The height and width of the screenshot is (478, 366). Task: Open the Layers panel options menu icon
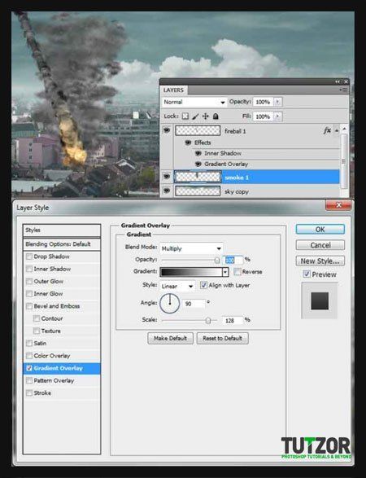pos(343,90)
